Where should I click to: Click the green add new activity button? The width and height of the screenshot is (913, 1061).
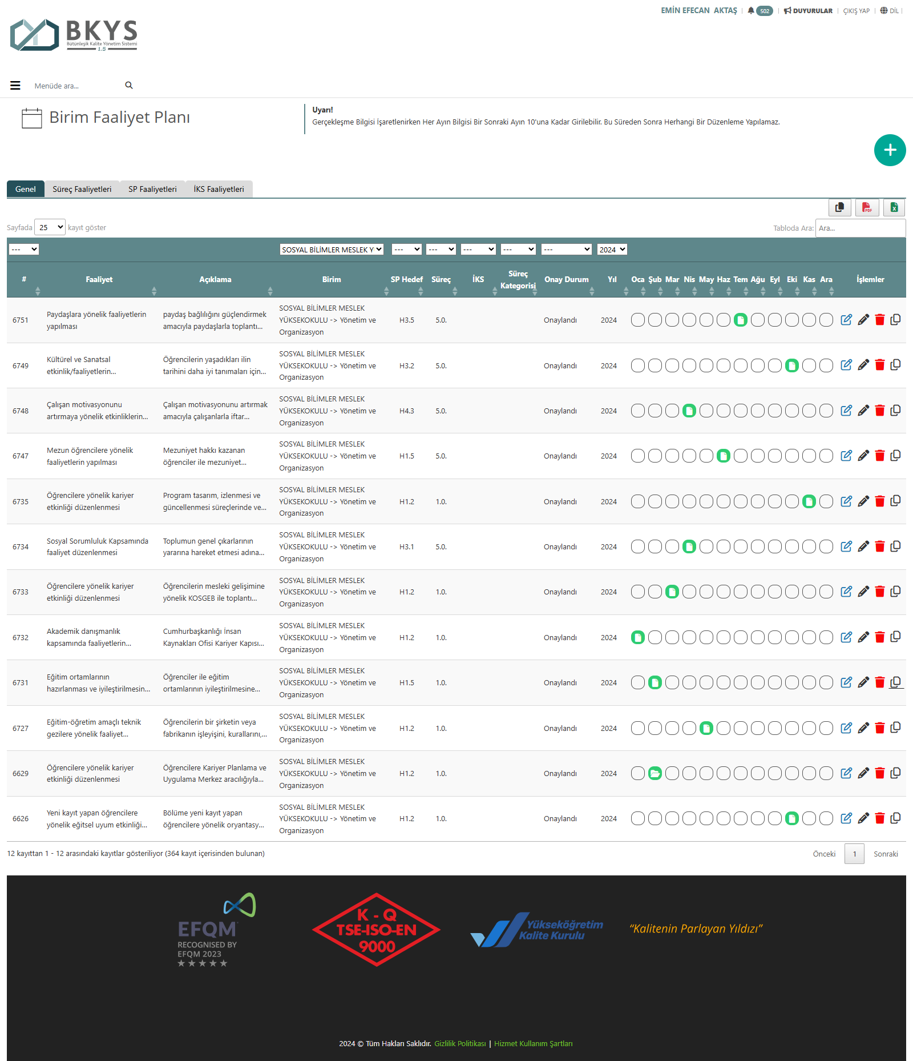click(x=890, y=150)
